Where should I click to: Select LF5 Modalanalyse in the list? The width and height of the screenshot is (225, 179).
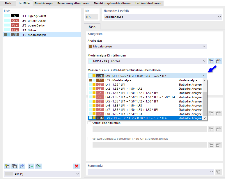coord(42,35)
